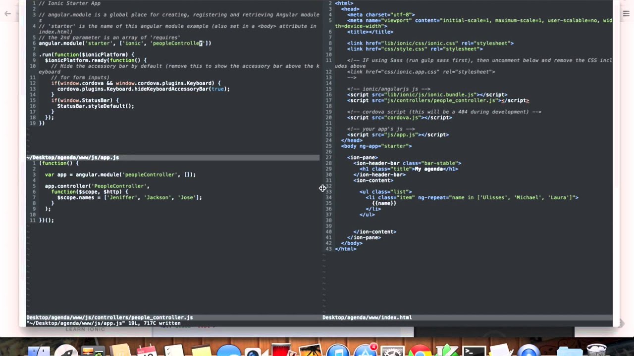Click the ionic.bundle.js script line
This screenshot has width=634, height=356.
click(x=427, y=94)
